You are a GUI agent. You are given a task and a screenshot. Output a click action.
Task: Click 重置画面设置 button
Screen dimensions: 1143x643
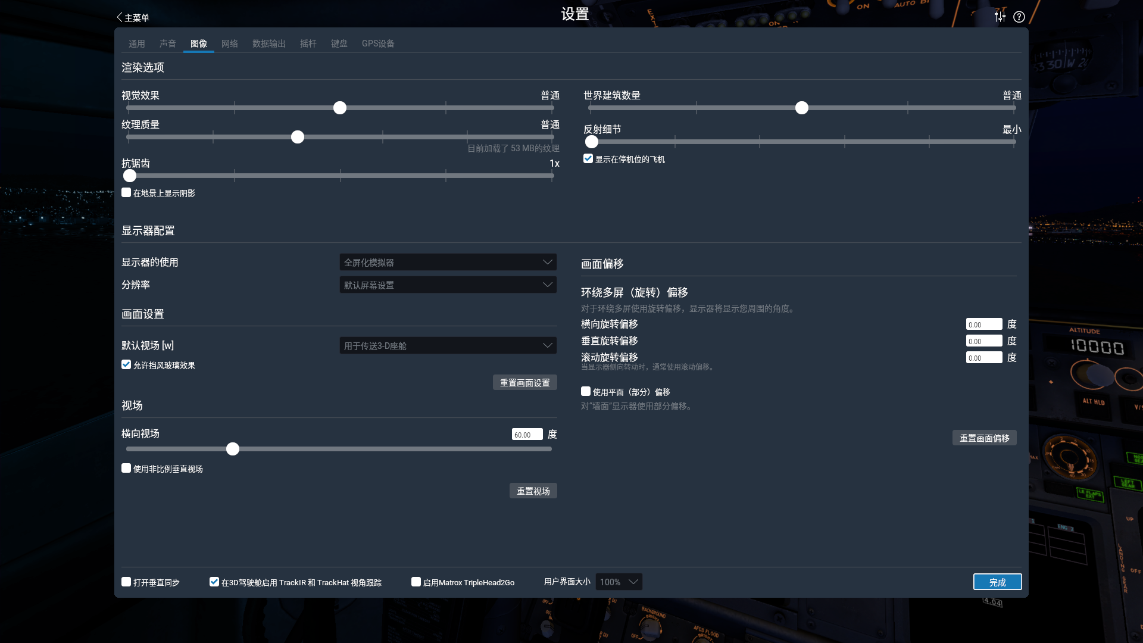[524, 382]
